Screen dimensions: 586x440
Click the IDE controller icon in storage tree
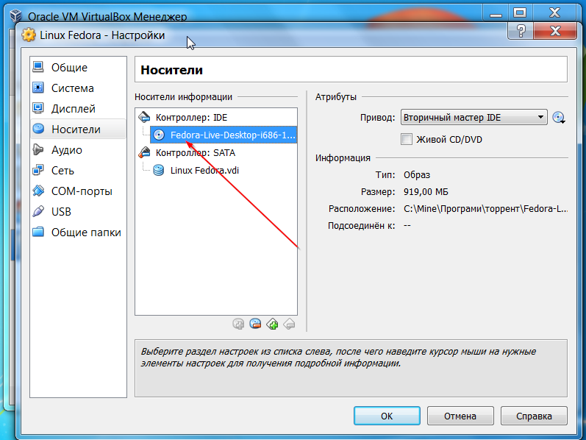145,118
